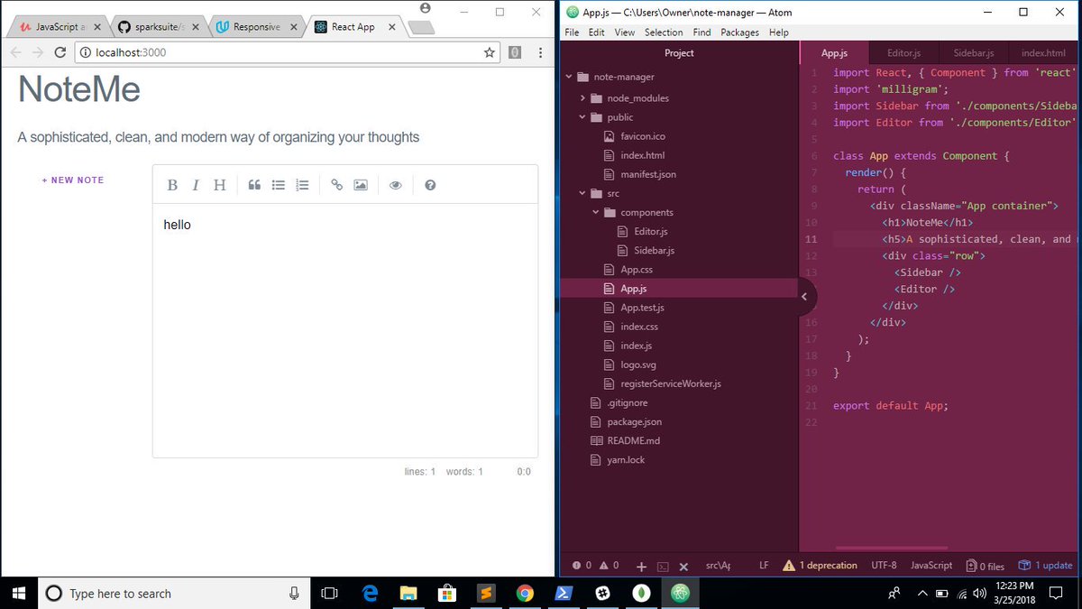Create a bulleted list in the editor

pos(279,185)
